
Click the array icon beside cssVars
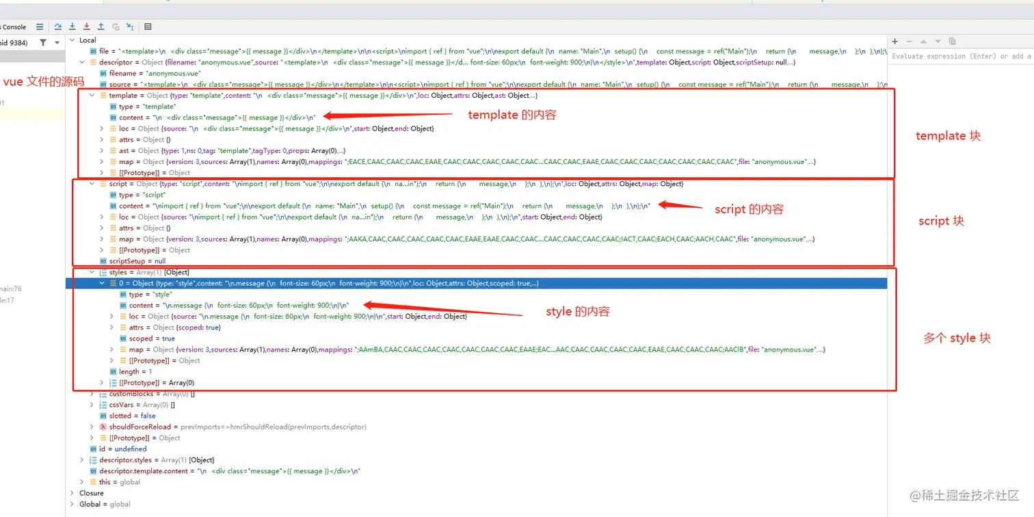point(103,405)
